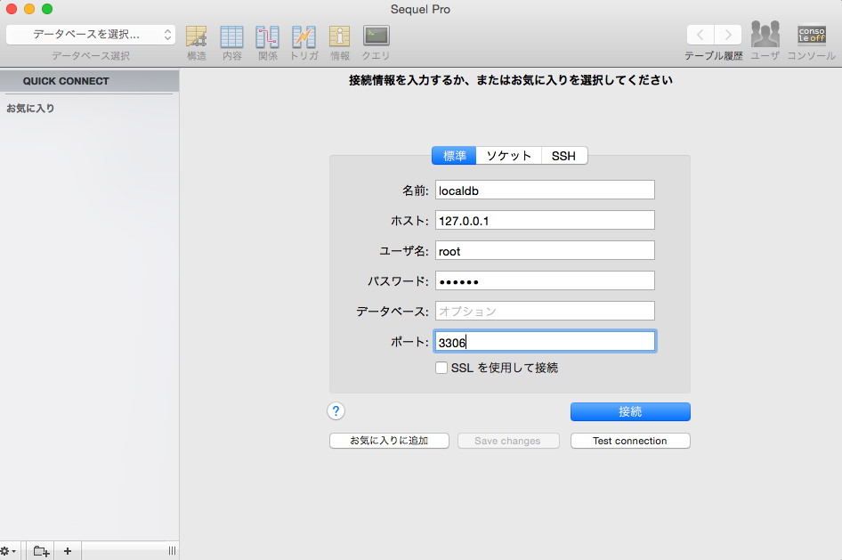The height and width of the screenshot is (560, 842).
Task: Click the Test connection button
Action: pyautogui.click(x=630, y=441)
